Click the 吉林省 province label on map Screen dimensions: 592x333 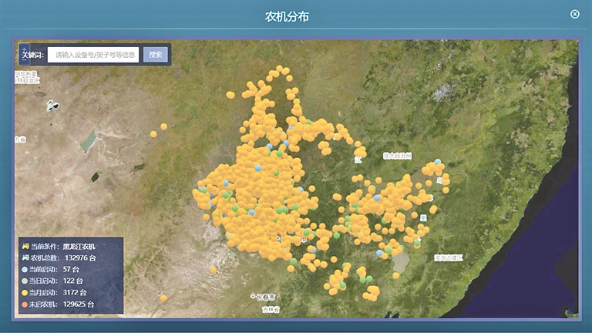click(269, 309)
